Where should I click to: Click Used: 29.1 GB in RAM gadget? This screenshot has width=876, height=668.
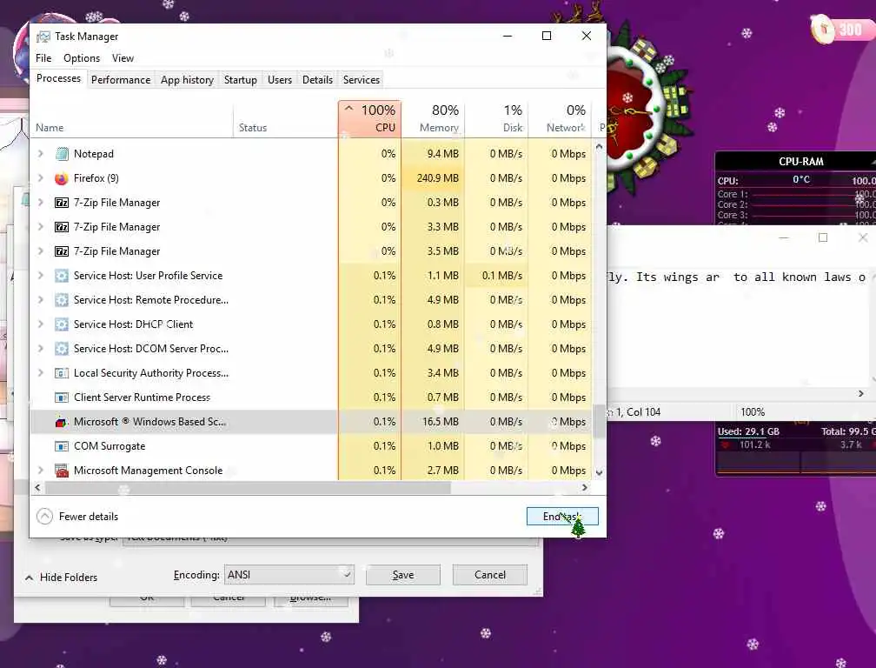(748, 431)
